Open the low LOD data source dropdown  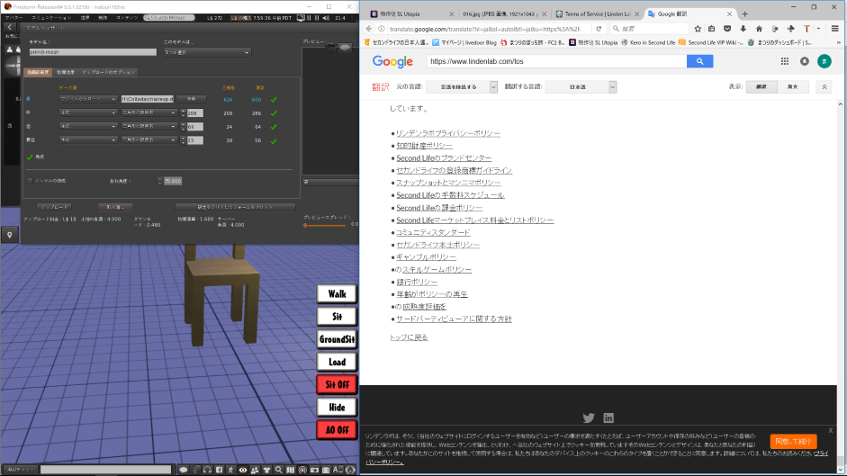pyautogui.click(x=88, y=127)
